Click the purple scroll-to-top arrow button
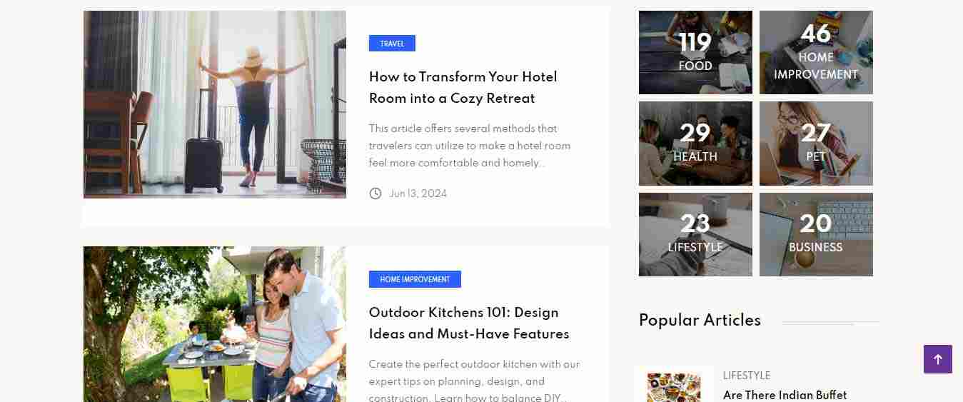 pos(937,359)
